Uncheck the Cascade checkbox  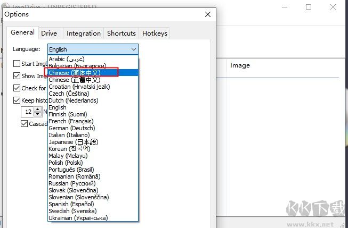(24, 124)
